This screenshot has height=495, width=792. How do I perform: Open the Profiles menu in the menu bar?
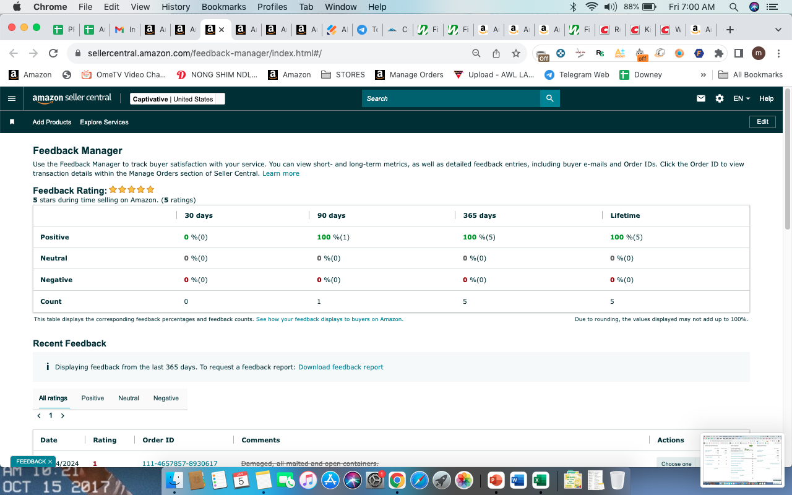272,7
